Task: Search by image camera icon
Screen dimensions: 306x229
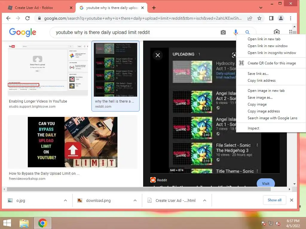Action: click(x=223, y=32)
